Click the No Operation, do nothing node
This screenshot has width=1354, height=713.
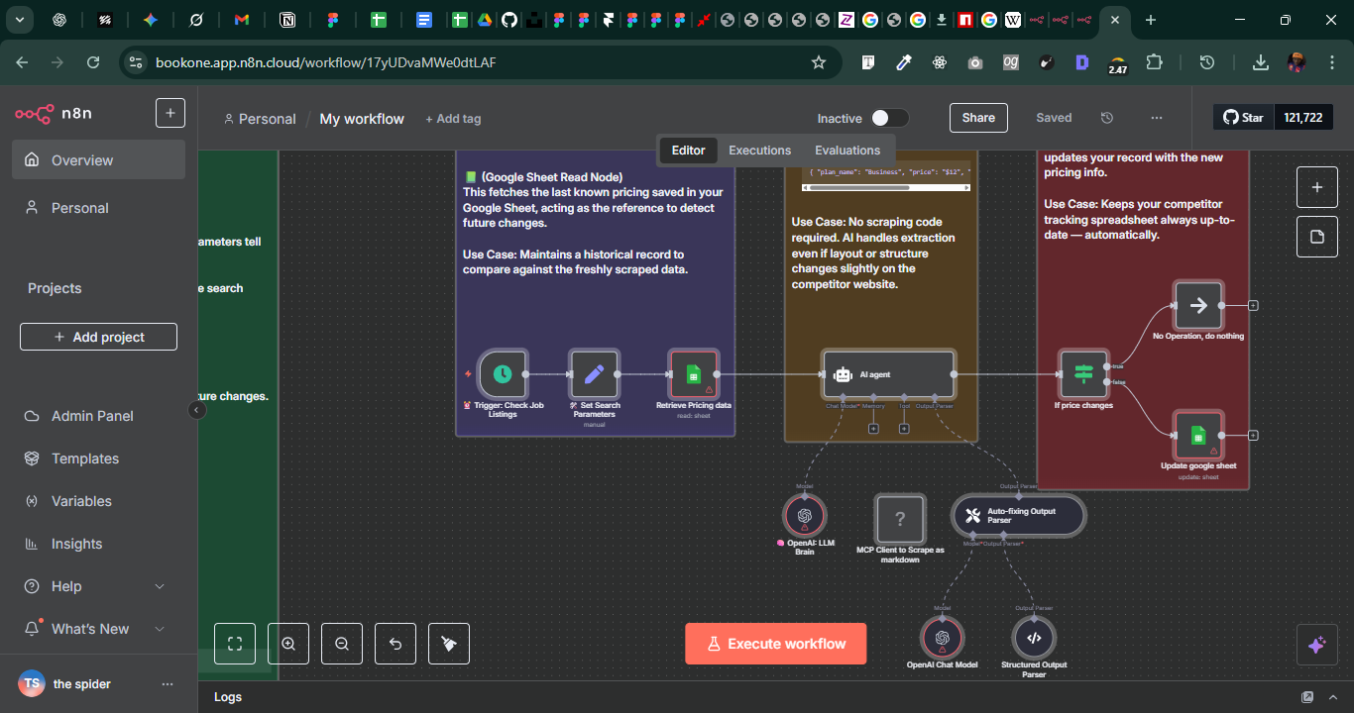pyautogui.click(x=1197, y=305)
